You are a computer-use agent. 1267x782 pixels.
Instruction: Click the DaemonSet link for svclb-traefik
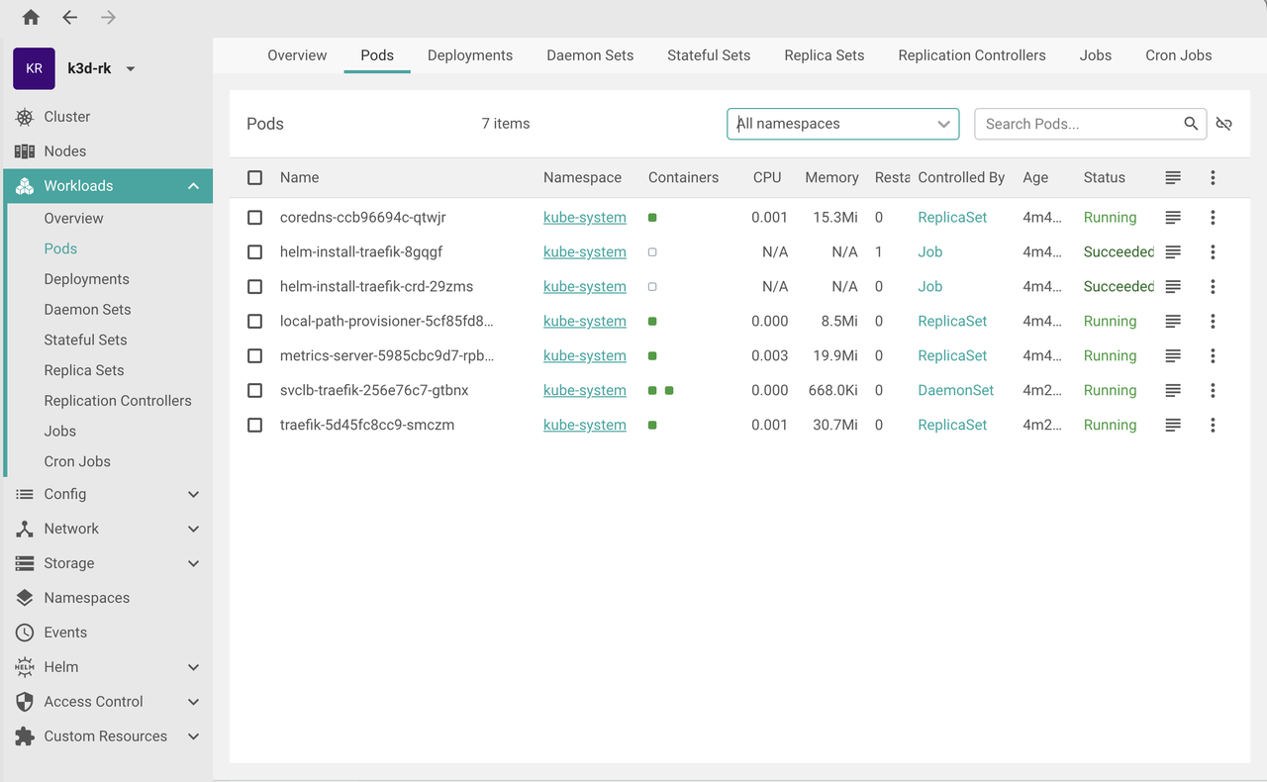pos(955,391)
